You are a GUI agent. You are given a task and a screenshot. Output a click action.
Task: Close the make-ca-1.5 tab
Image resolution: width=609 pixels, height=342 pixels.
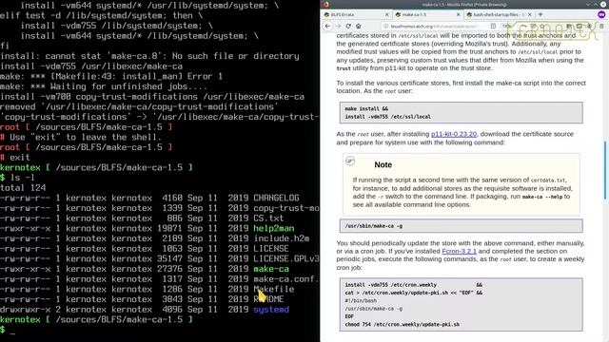[459, 14]
